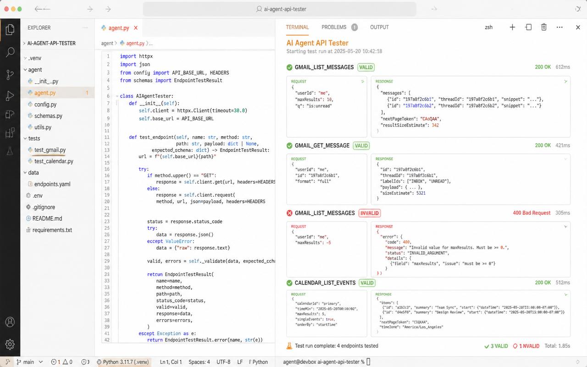587x367 pixels.
Task: Expand the .venv folder
Action: click(25, 58)
